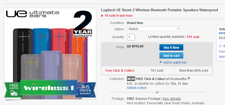Click the 701 sold red link
The height and width of the screenshot is (105, 225).
(193, 37)
